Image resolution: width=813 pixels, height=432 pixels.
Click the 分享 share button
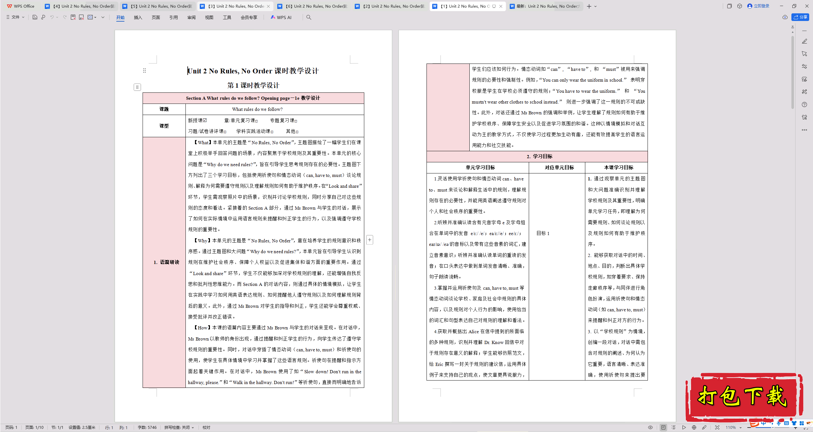(x=801, y=17)
